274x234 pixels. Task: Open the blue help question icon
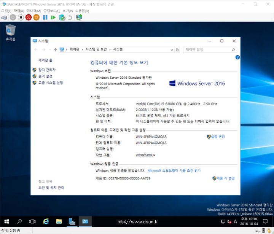[x=237, y=57]
